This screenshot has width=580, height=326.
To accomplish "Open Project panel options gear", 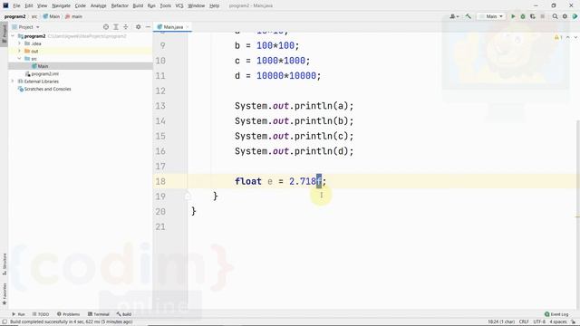I will [x=138, y=27].
